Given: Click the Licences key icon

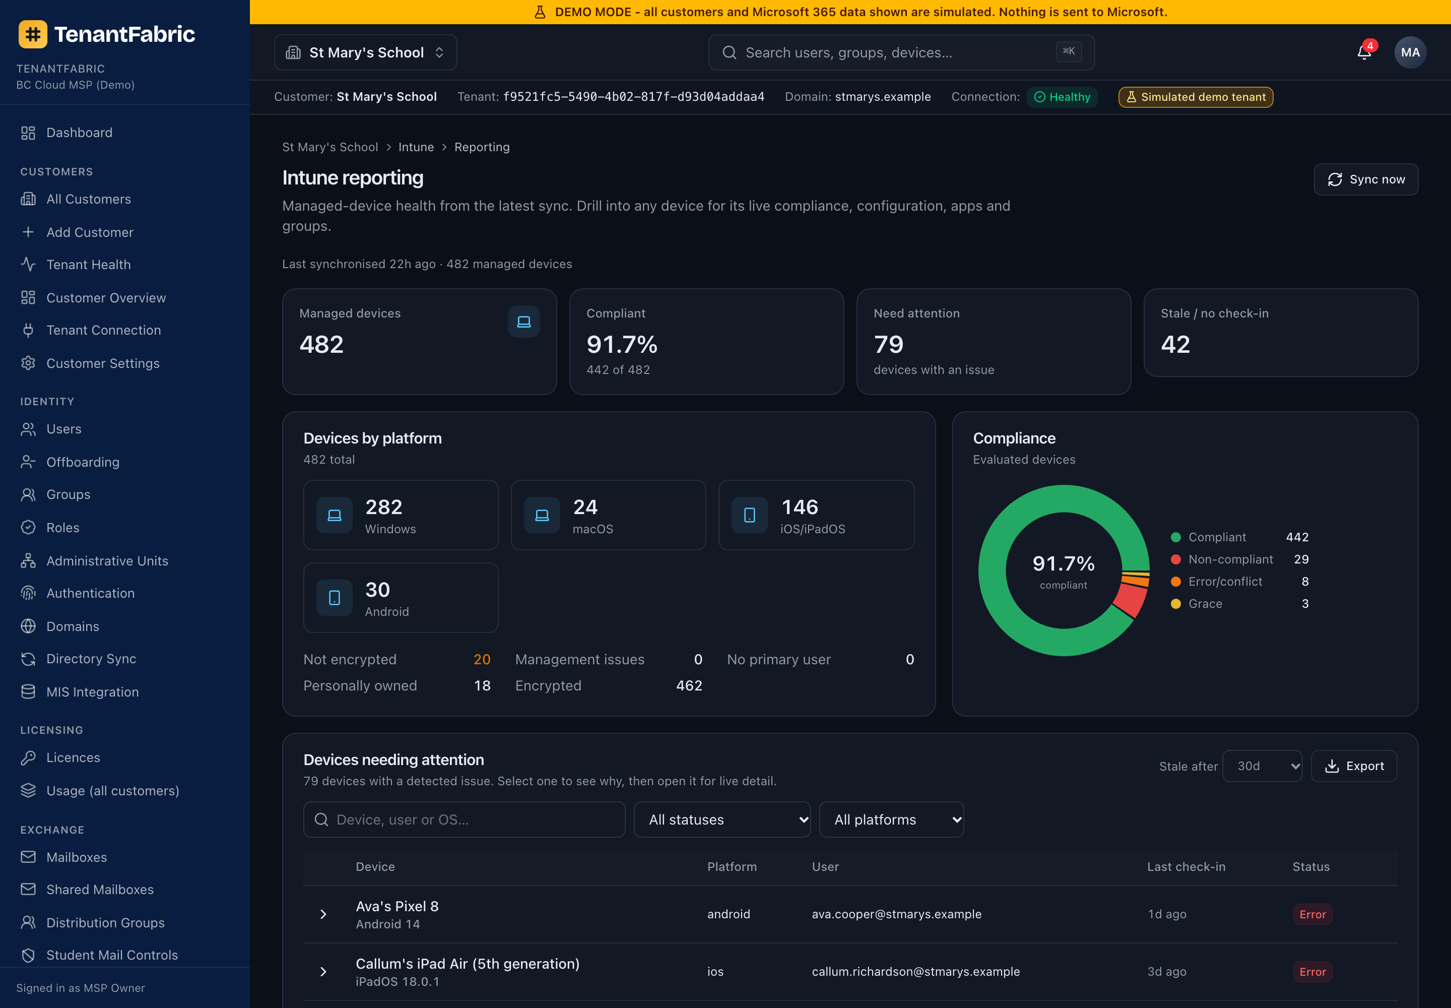Looking at the screenshot, I should [x=28, y=758].
